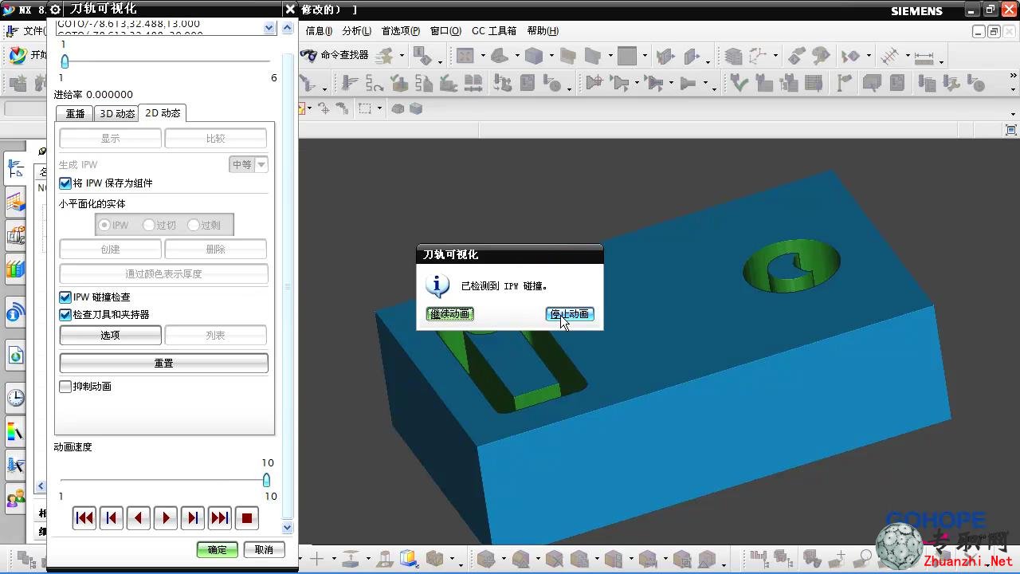
Task: Skip forward to next operation
Action: click(x=220, y=518)
